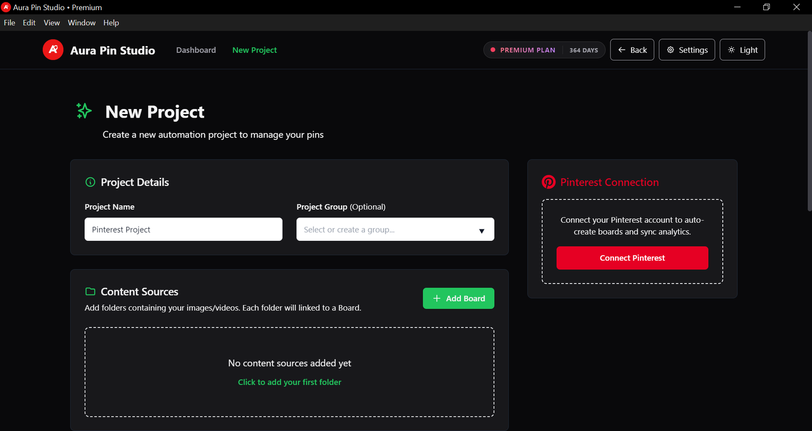The height and width of the screenshot is (431, 812).
Task: Click the left arrow icon in Back button
Action: [x=622, y=50]
